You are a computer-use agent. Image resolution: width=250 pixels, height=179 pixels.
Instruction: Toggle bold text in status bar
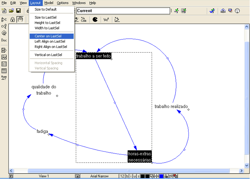pos(127,176)
